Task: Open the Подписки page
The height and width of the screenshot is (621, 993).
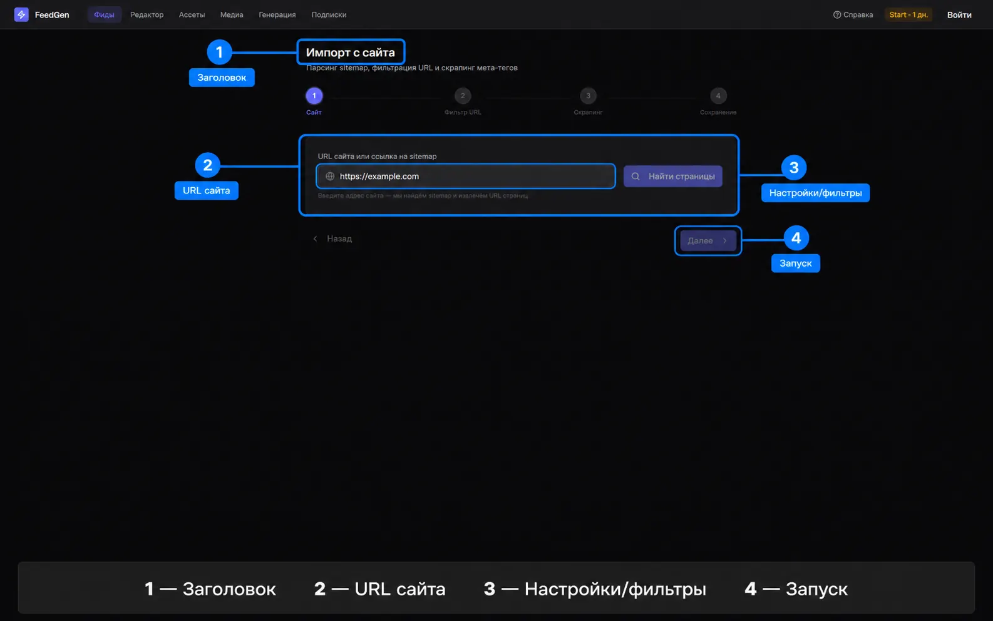Action: [x=329, y=14]
